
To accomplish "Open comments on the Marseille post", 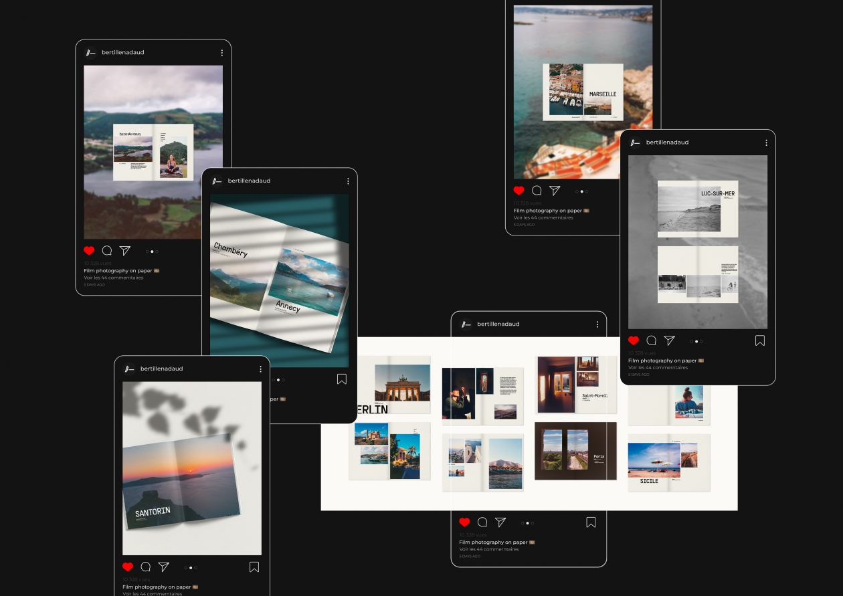I will (x=537, y=191).
